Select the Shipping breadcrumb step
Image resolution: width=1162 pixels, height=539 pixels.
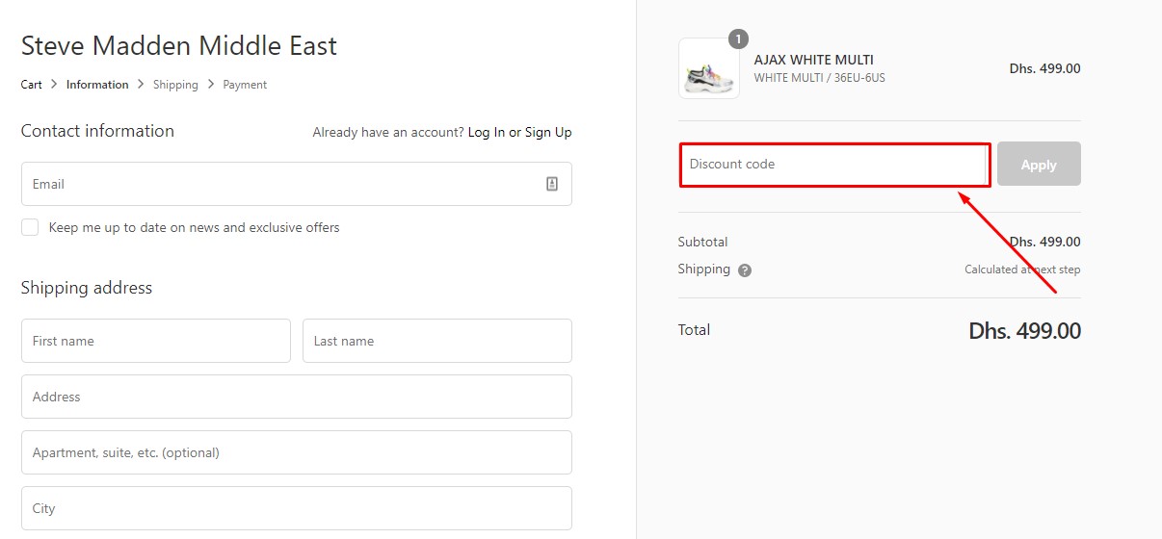175,85
